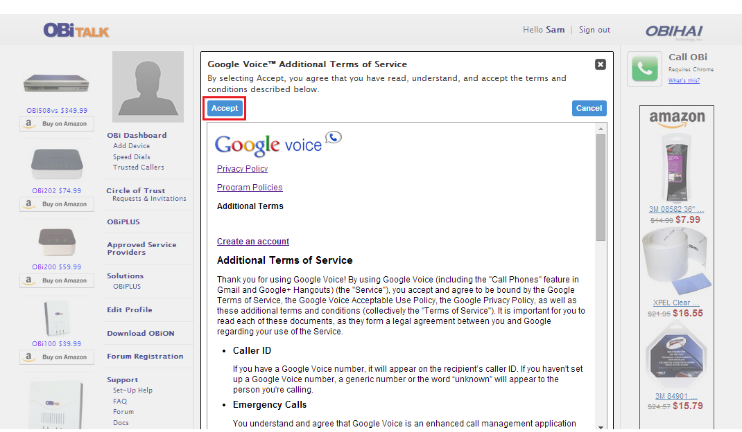Click the XPEL Clear product link
Screen dimensions: 742x432
click(x=676, y=303)
